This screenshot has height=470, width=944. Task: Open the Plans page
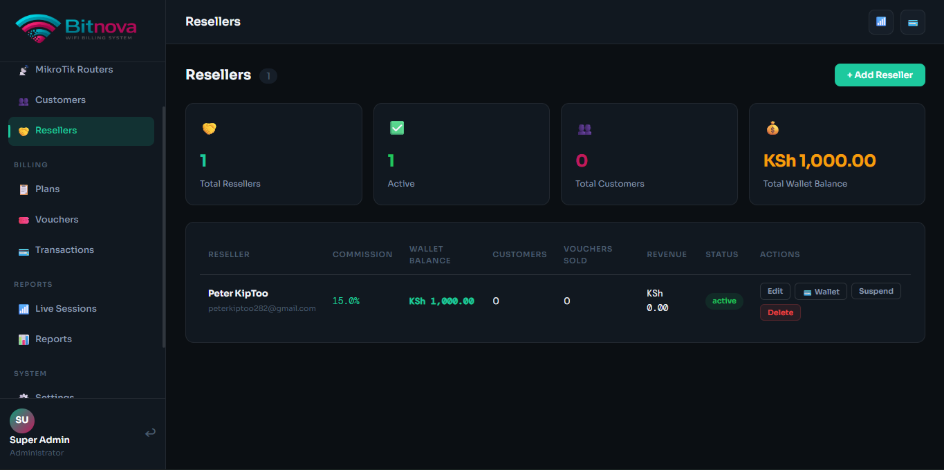pos(81,189)
